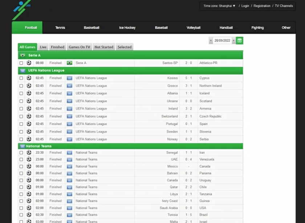Switch to the Tennis tab
305x223 pixels.
coord(60,27)
